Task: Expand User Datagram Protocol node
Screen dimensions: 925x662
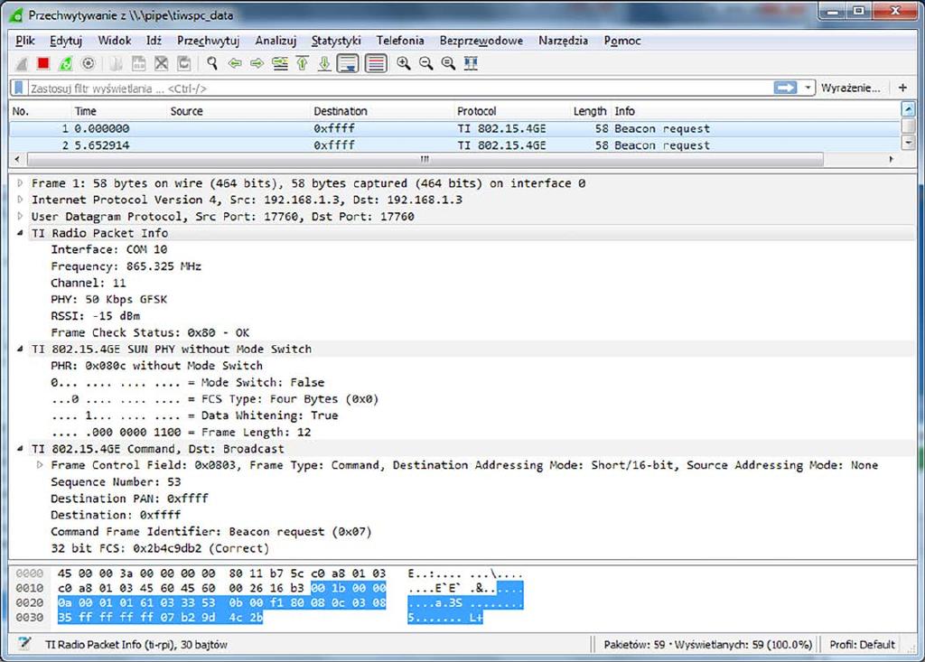Action: pos(20,216)
